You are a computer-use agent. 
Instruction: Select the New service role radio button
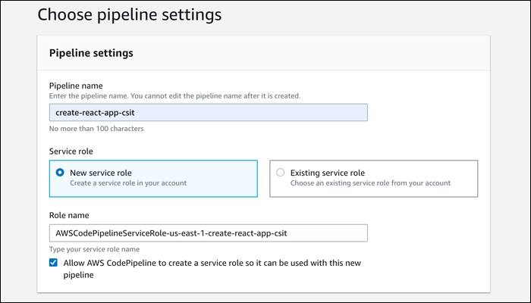(x=60, y=173)
